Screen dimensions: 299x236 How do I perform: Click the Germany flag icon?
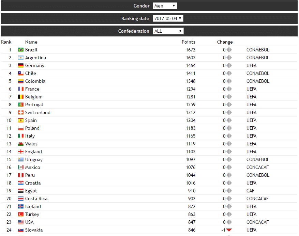[x=20, y=65]
